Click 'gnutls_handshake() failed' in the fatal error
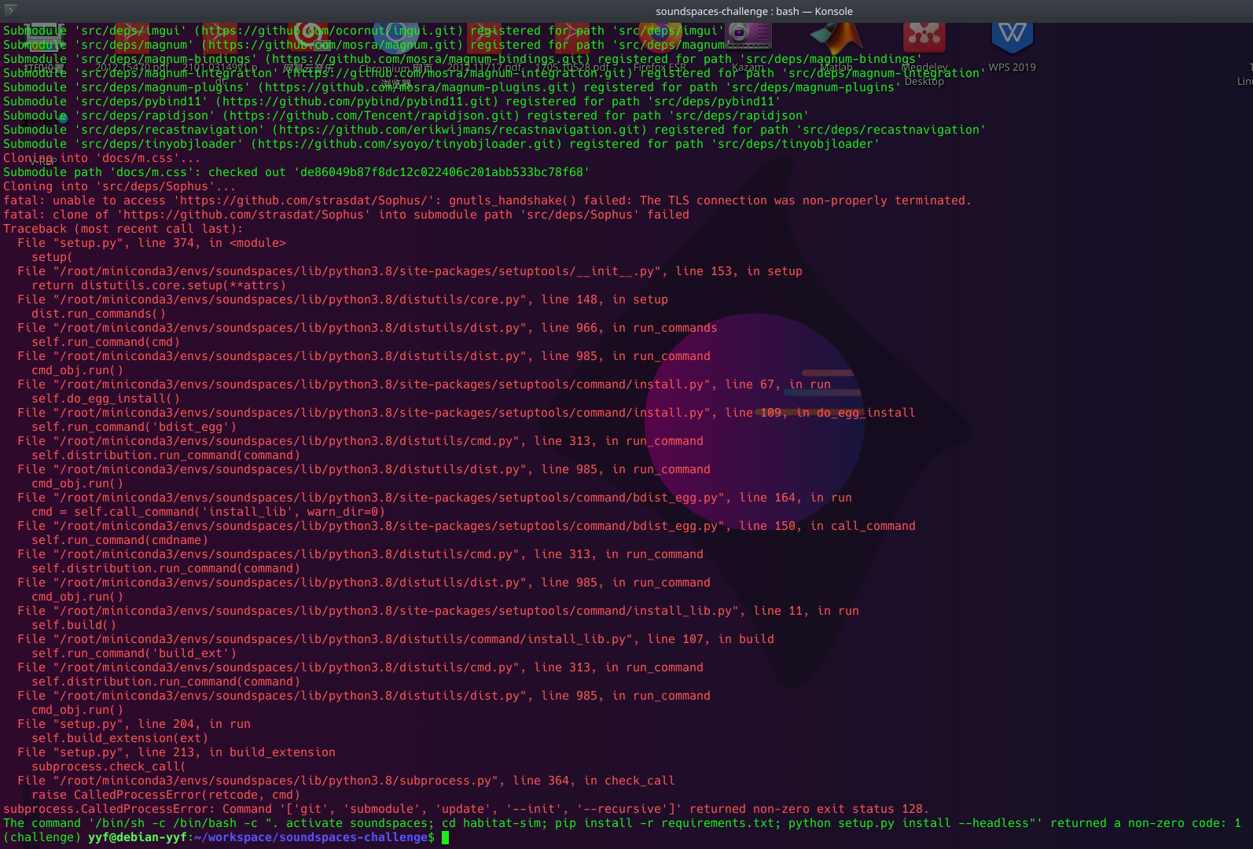Viewport: 1253px width, 849px height. 538,200
